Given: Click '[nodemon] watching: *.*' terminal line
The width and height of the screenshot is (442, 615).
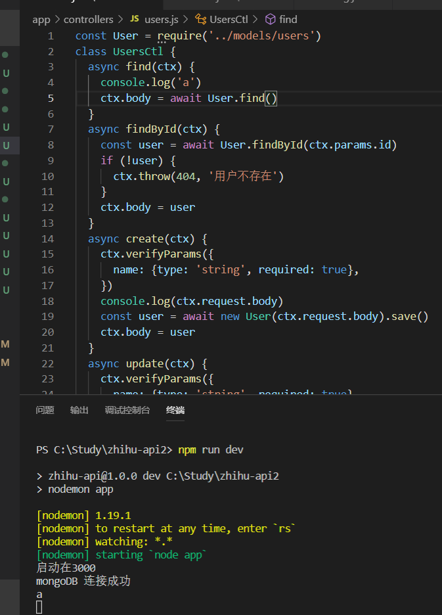Looking at the screenshot, I should tap(104, 541).
